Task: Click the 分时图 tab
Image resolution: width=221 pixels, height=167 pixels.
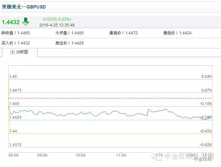Action: [20, 52]
